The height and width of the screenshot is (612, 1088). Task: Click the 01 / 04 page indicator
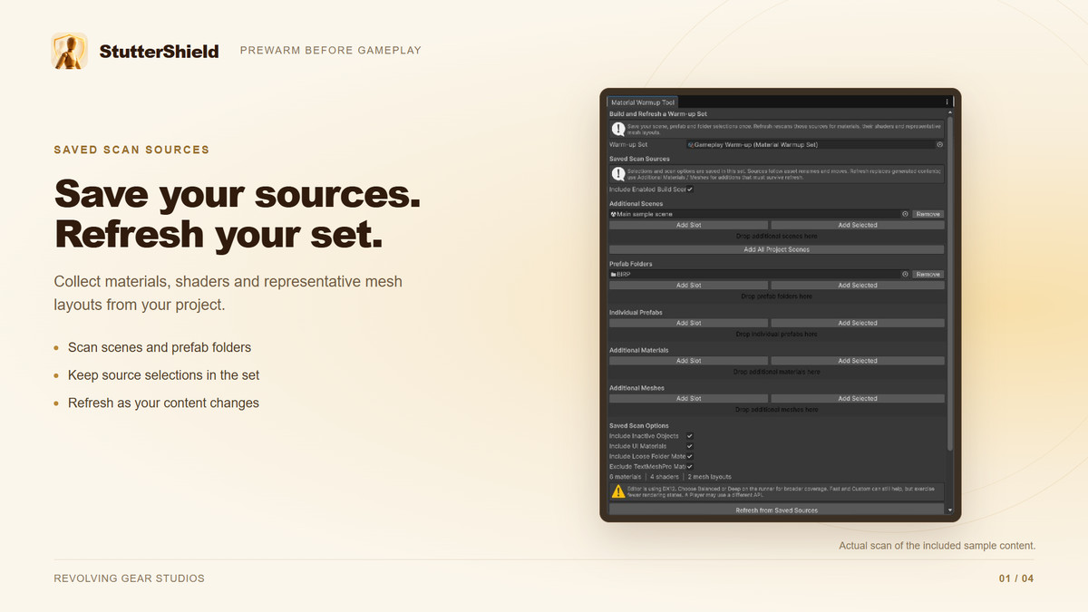(1016, 578)
